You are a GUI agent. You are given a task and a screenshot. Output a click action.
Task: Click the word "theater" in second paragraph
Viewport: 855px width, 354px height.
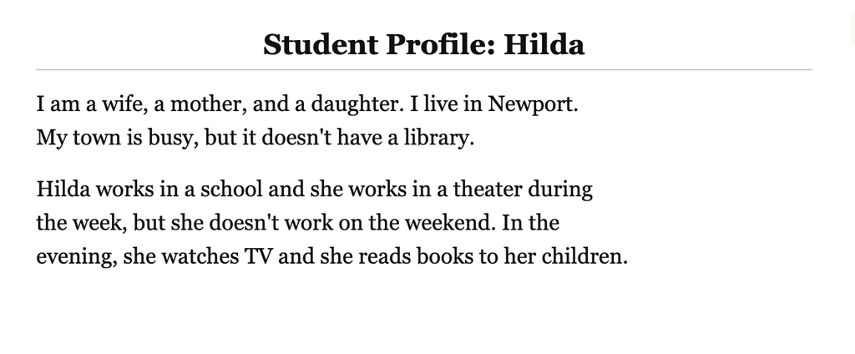pyautogui.click(x=488, y=190)
